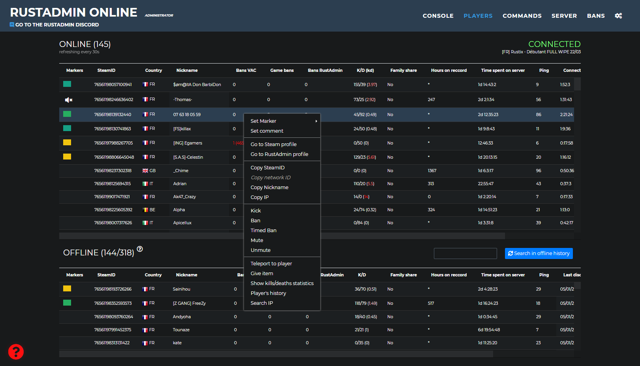The height and width of the screenshot is (366, 640).
Task: Select SteamID 76561198246636402
Action: [x=114, y=100]
